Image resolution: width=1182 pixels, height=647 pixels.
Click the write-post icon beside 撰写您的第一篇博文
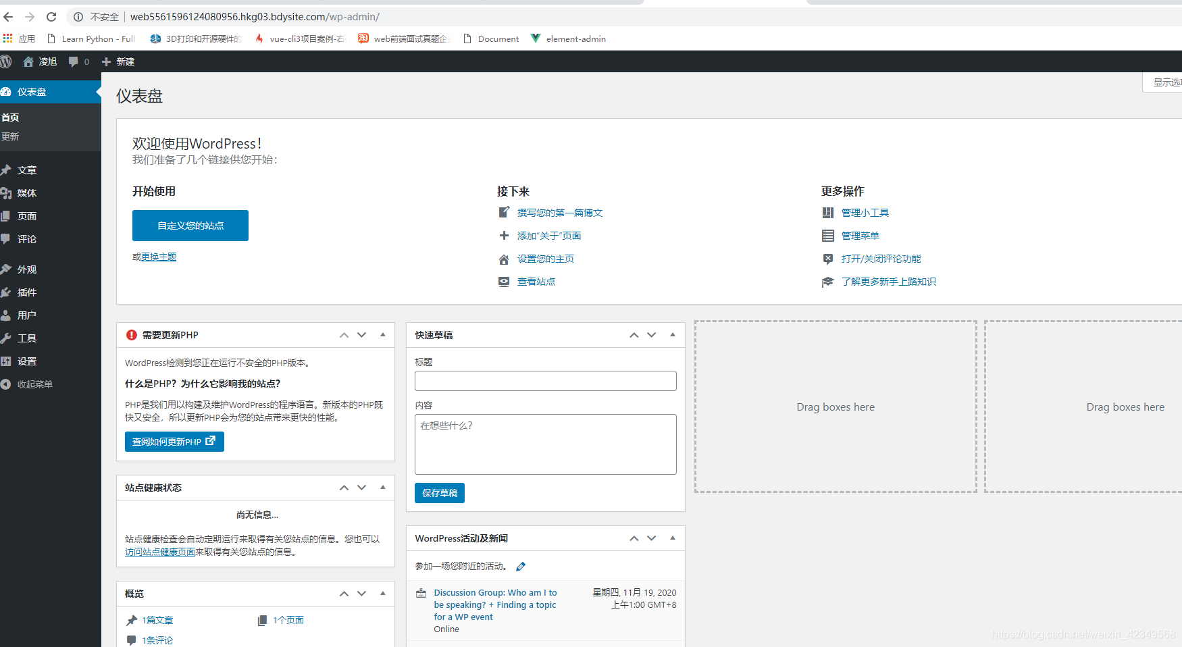click(504, 213)
